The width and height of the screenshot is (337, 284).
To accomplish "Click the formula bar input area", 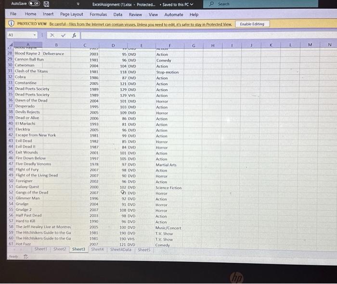I will [208, 36].
